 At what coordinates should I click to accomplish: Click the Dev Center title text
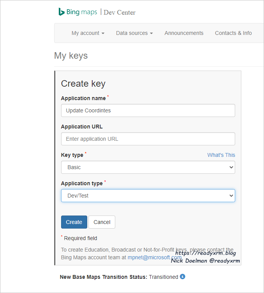pos(120,12)
